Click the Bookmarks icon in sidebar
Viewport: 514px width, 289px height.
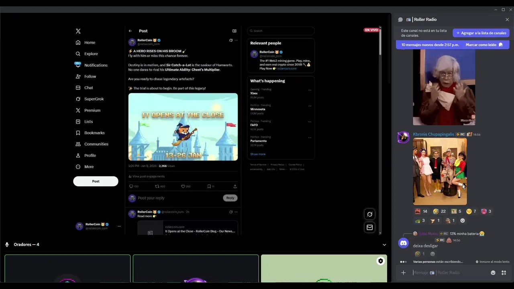coord(78,133)
